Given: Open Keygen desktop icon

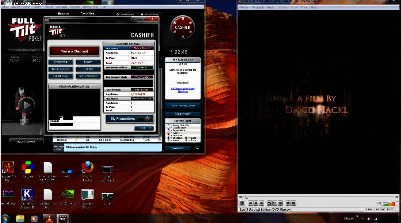Looking at the screenshot, I should tap(28, 170).
